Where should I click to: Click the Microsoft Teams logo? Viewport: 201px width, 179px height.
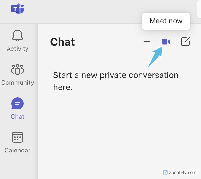point(18,9)
